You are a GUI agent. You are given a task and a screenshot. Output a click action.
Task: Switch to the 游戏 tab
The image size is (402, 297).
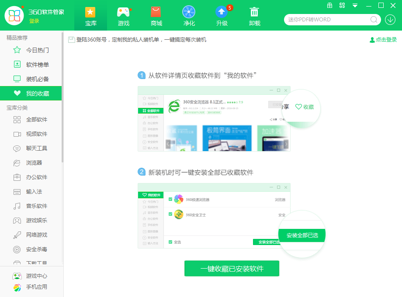coord(123,16)
